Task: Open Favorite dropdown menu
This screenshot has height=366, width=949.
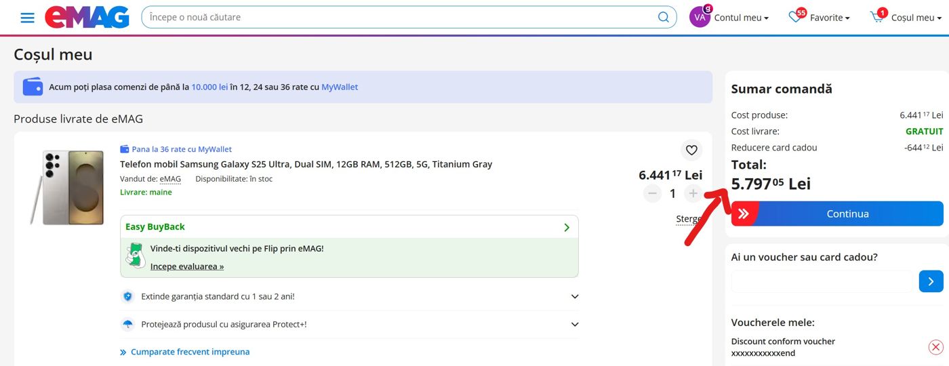Action: (x=830, y=18)
